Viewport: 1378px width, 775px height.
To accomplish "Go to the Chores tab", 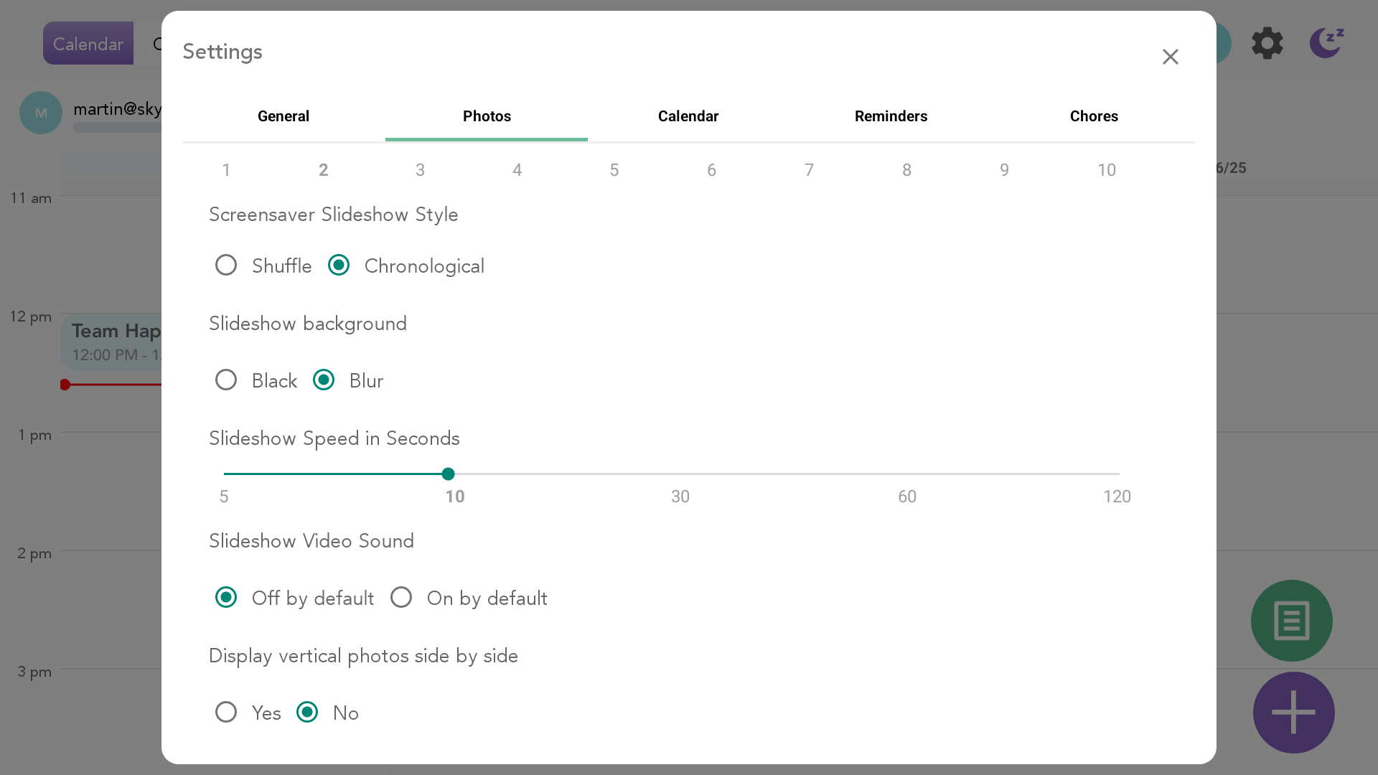I will pyautogui.click(x=1094, y=116).
